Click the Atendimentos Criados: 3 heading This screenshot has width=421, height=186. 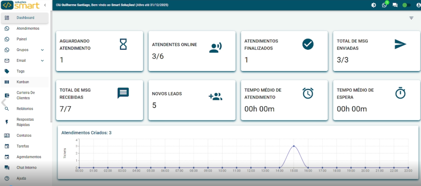pyautogui.click(x=86, y=133)
